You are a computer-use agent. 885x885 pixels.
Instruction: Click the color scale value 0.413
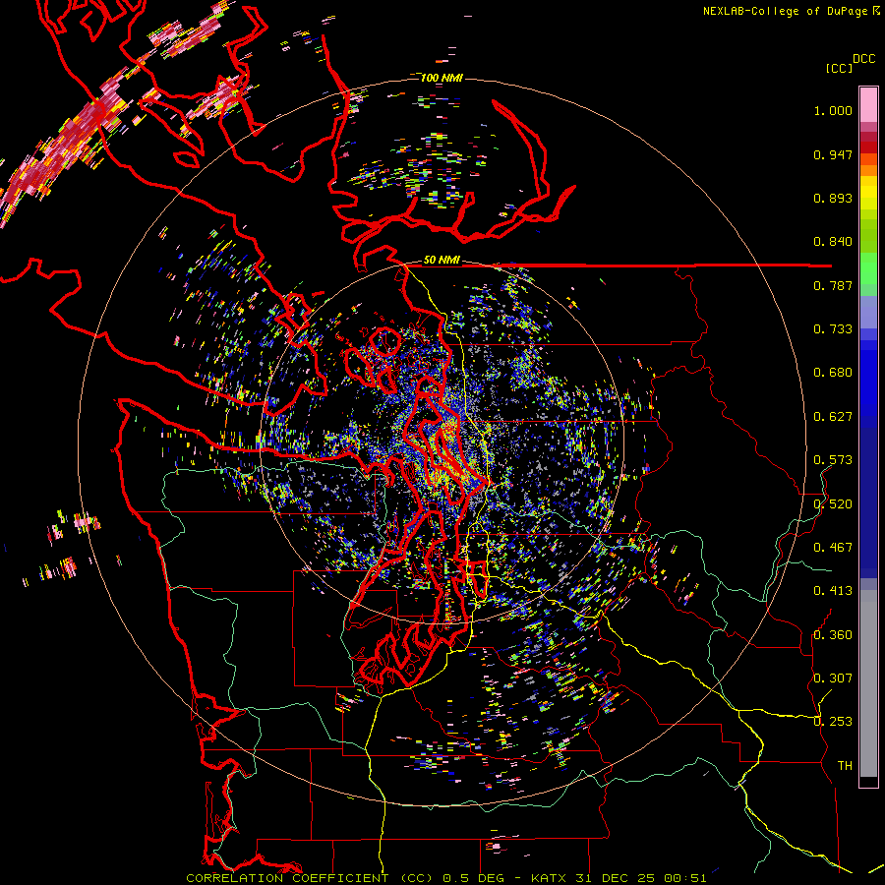[x=833, y=591]
